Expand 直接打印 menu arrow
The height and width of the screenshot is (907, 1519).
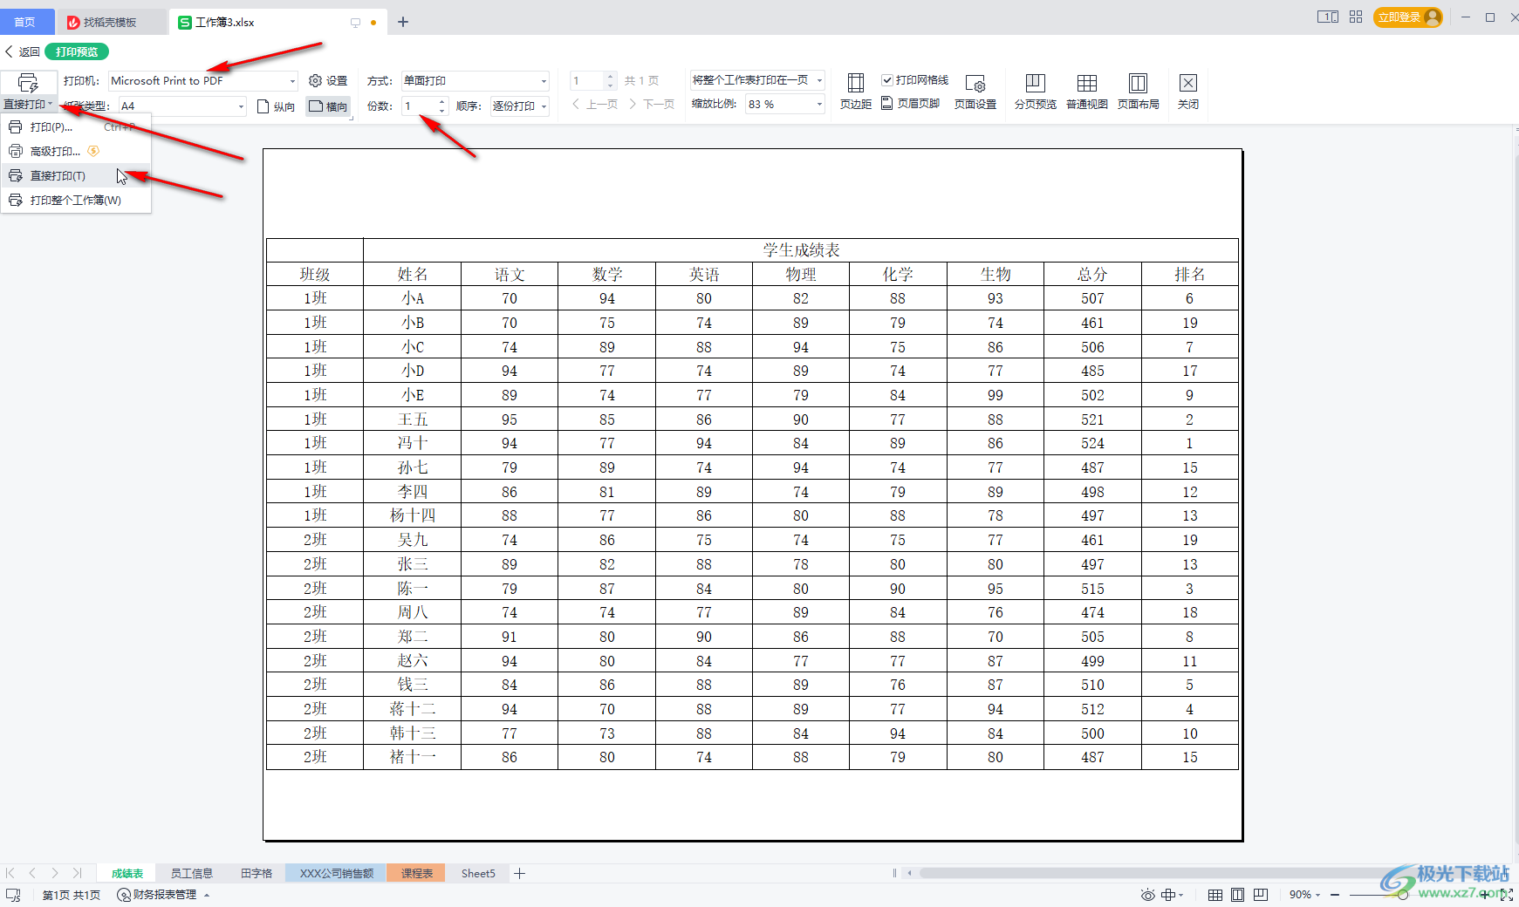(x=51, y=105)
